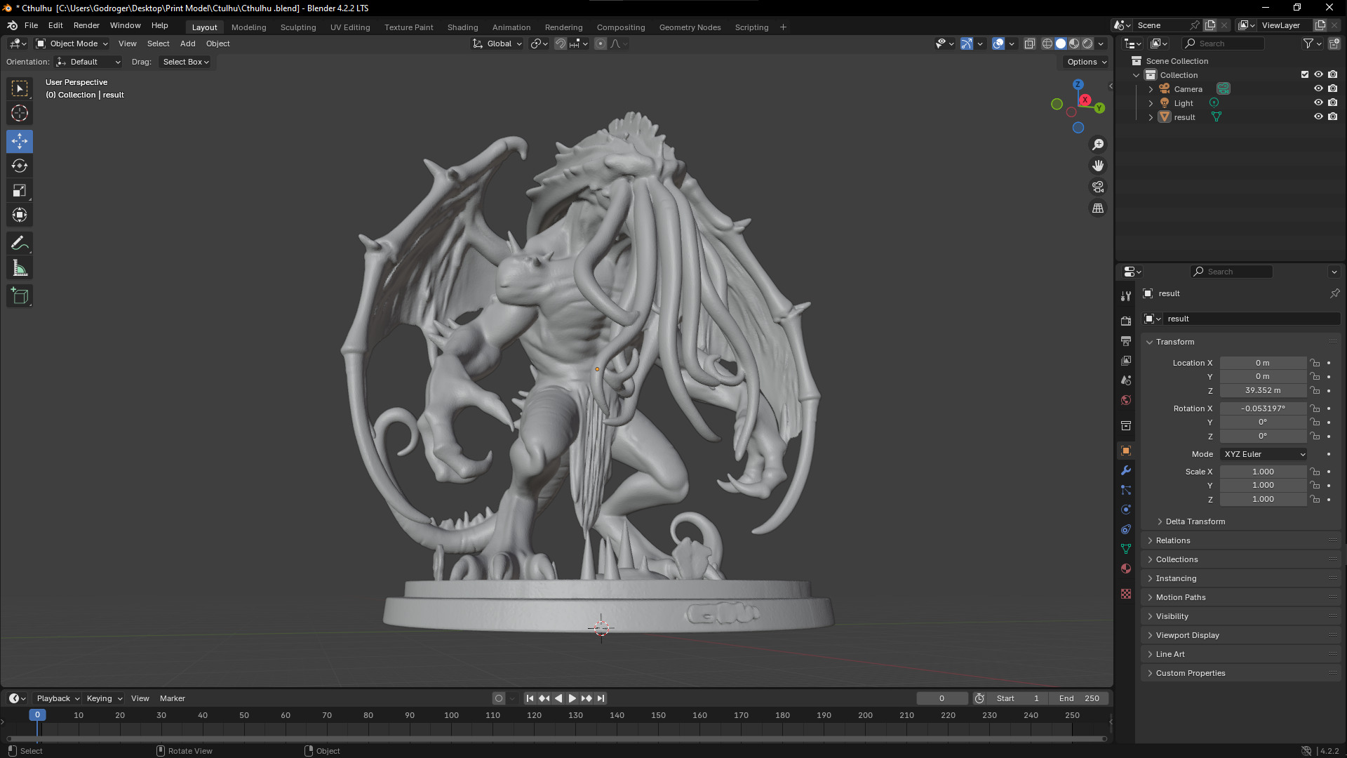This screenshot has width=1347, height=758.
Task: Open the Object Mode dropdown
Action: pyautogui.click(x=72, y=44)
